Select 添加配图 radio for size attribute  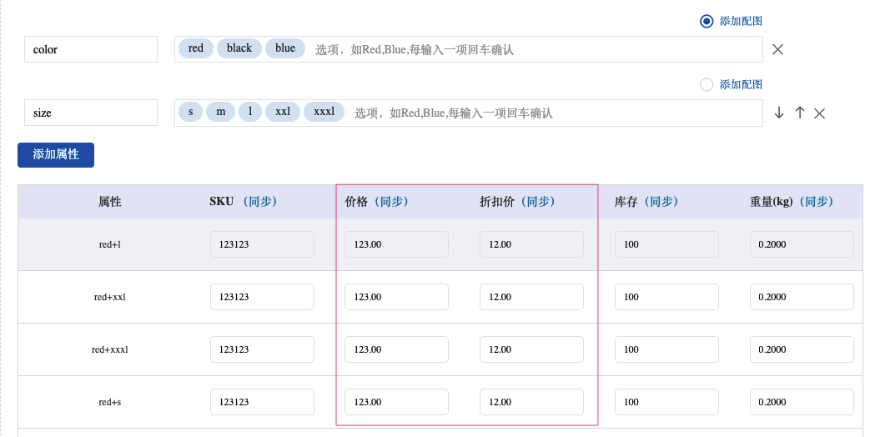[x=707, y=85]
